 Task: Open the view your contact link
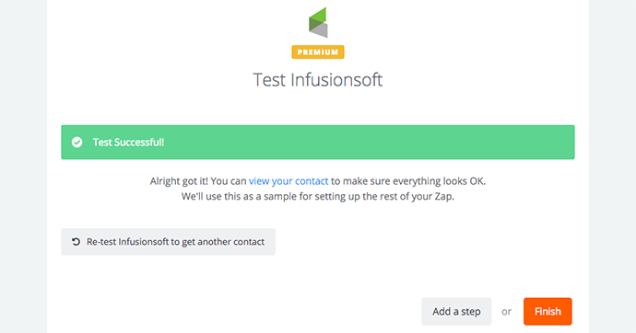[x=289, y=181]
